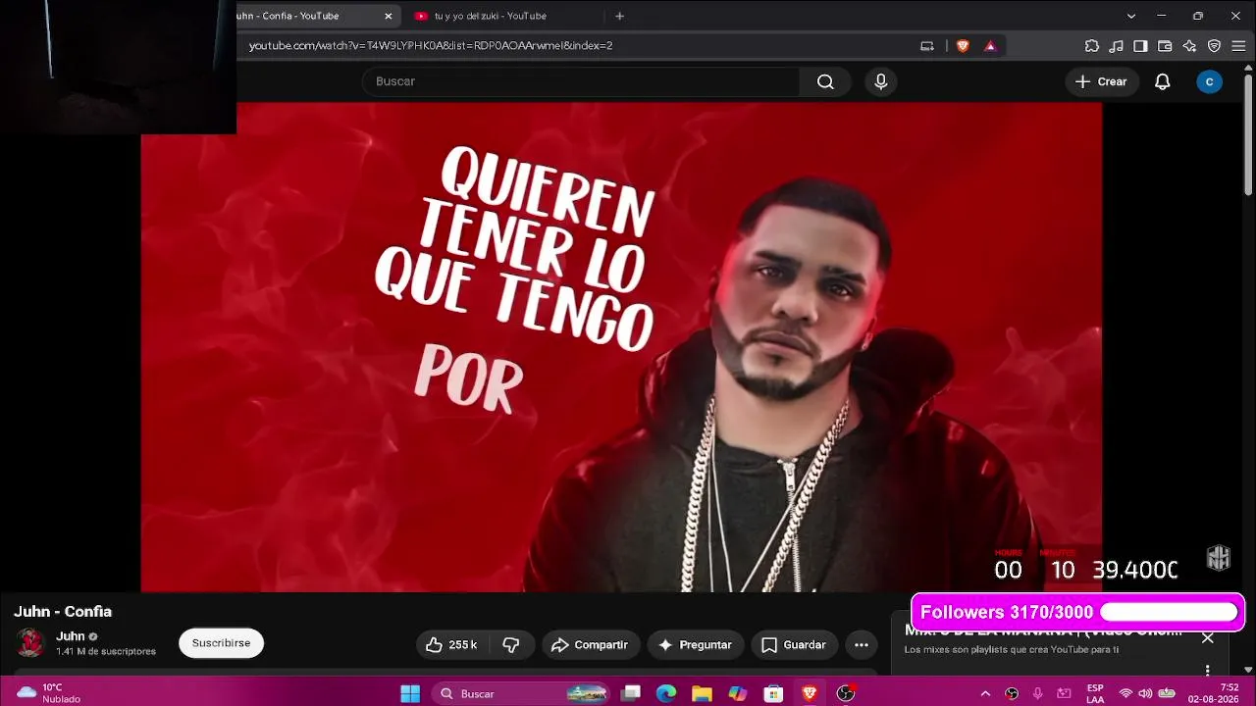1256x706 pixels.
Task: Start voice search with the microphone icon
Action: pyautogui.click(x=881, y=81)
